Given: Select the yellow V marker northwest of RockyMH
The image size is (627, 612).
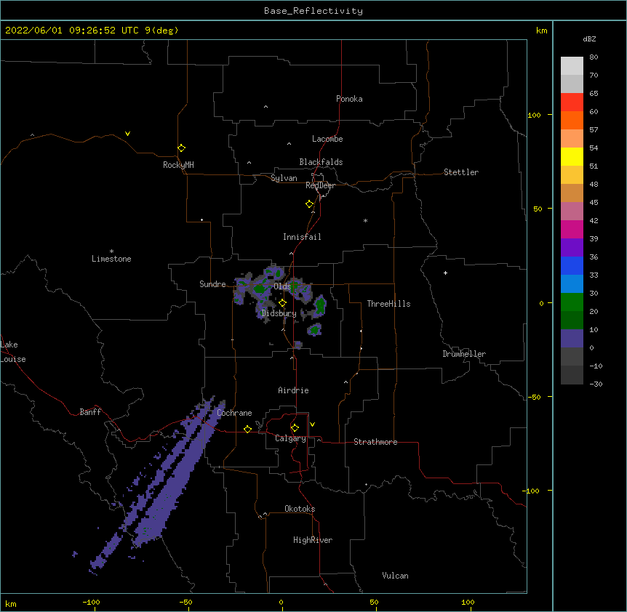Looking at the screenshot, I should click(127, 134).
